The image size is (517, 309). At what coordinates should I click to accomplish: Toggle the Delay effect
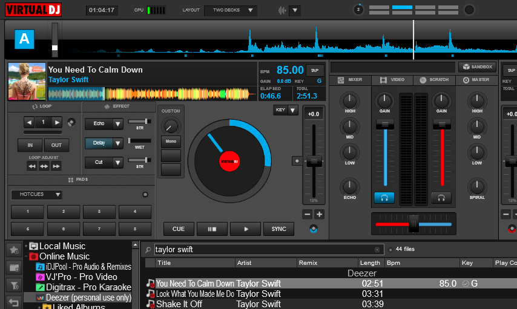(x=99, y=143)
